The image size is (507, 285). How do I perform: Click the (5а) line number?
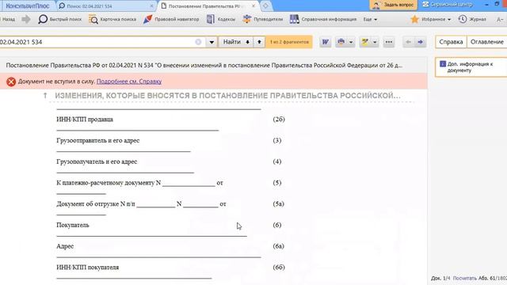[x=278, y=204]
